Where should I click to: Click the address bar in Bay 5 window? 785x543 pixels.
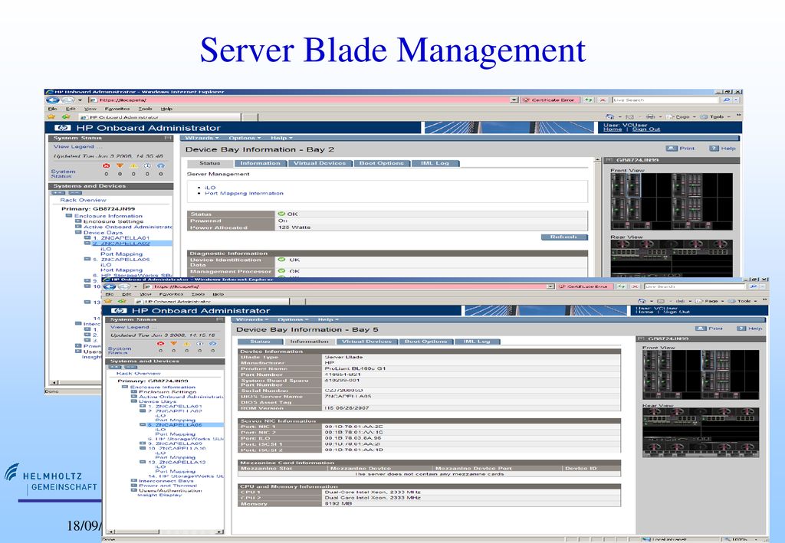[350, 286]
